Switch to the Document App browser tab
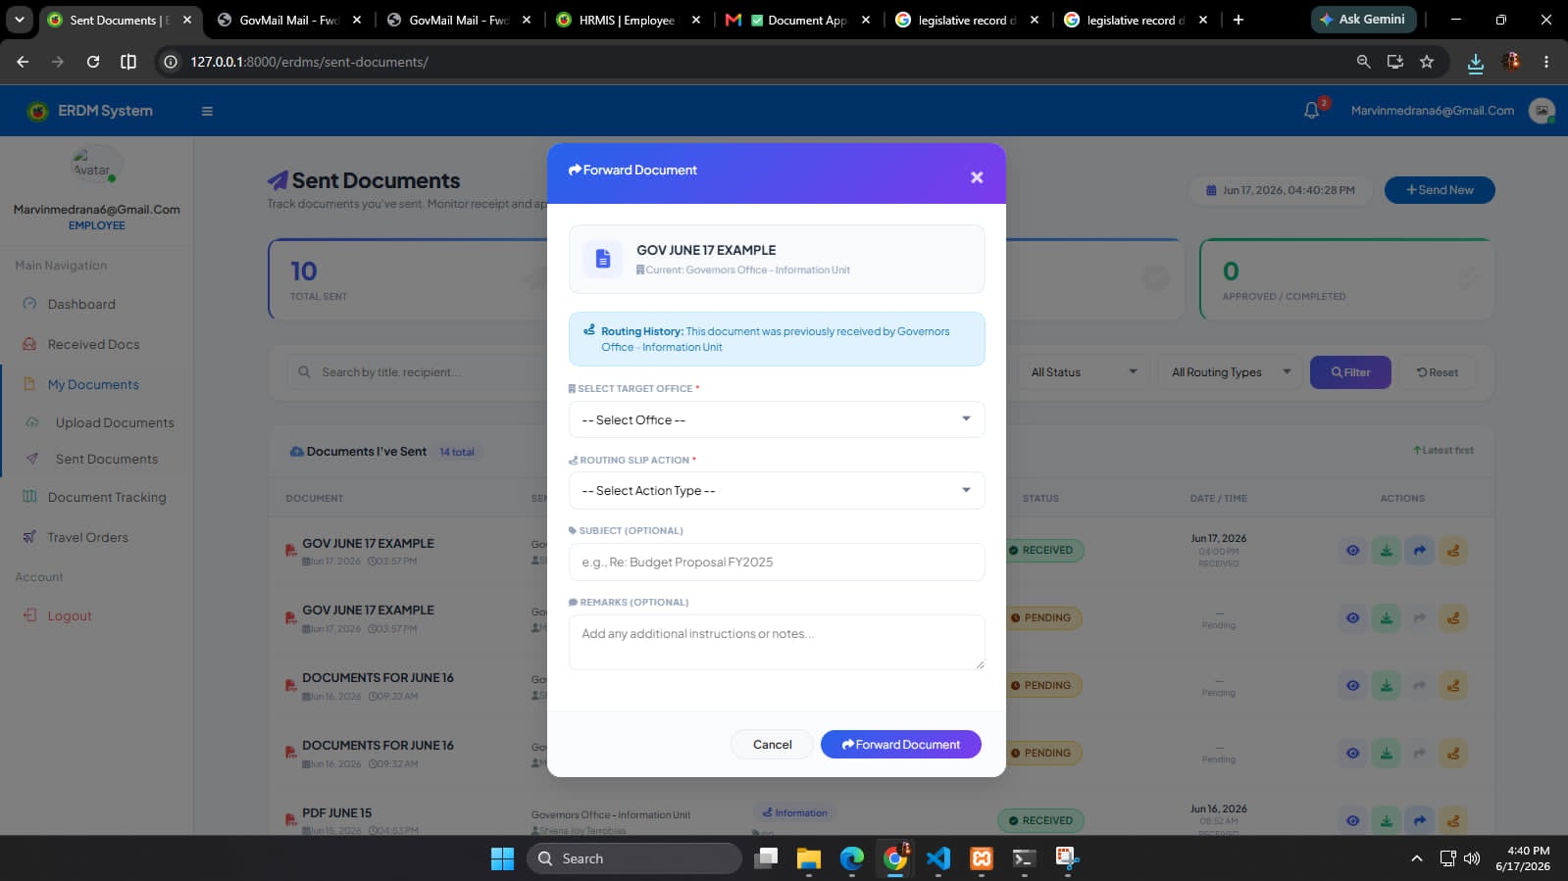The image size is (1568, 881). tap(797, 20)
